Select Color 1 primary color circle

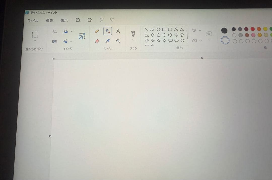click(224, 31)
